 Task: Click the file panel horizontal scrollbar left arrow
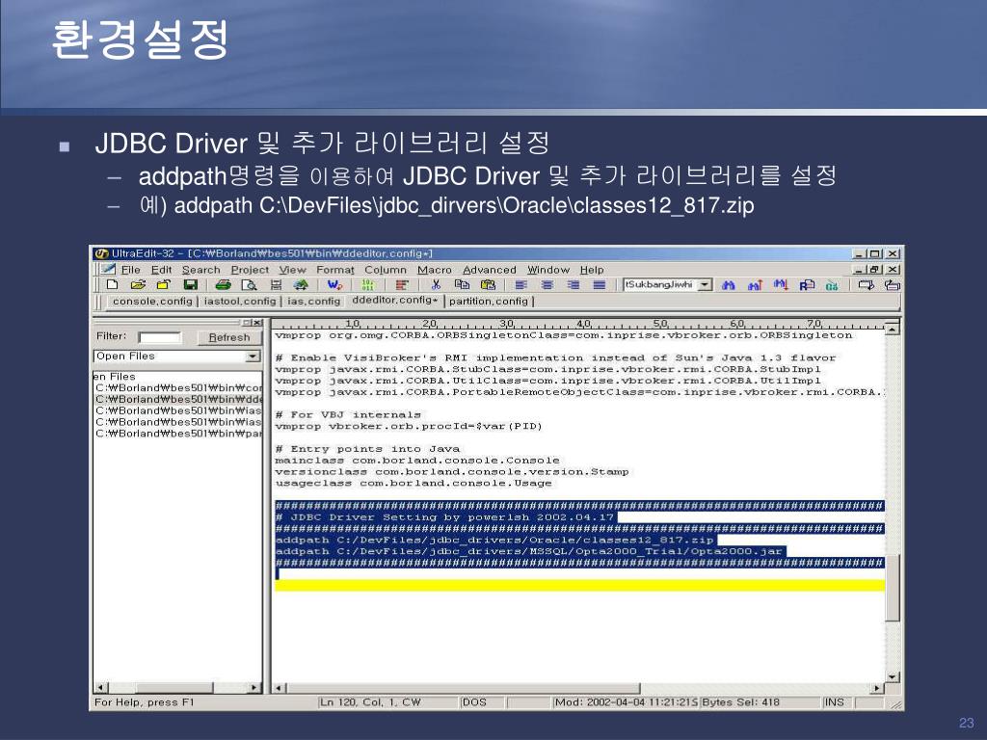[100, 688]
